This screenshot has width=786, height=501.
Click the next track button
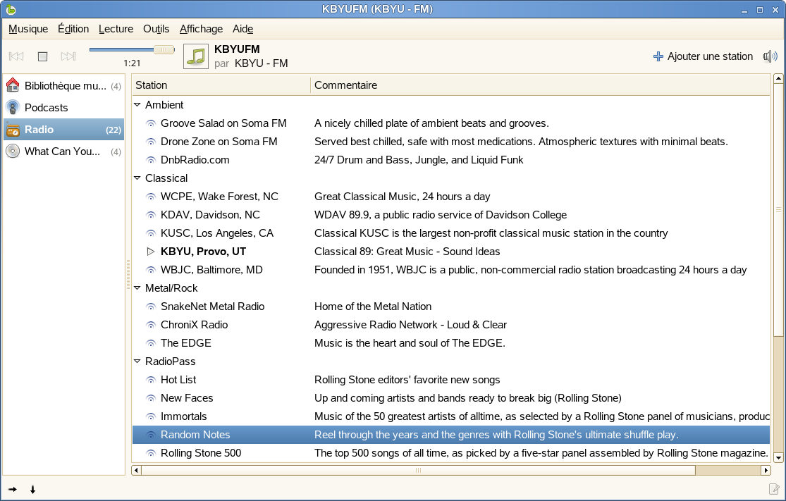(68, 56)
